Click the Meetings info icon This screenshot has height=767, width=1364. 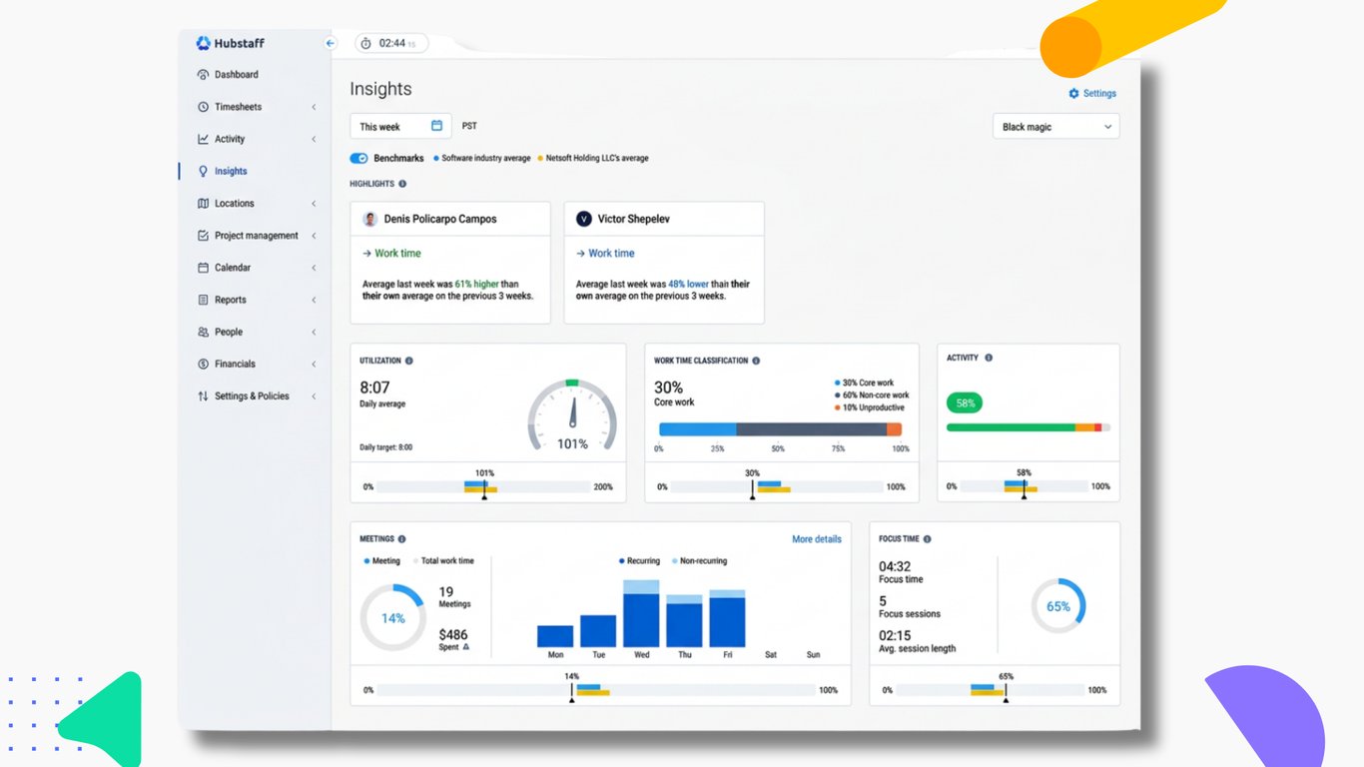[x=401, y=539]
